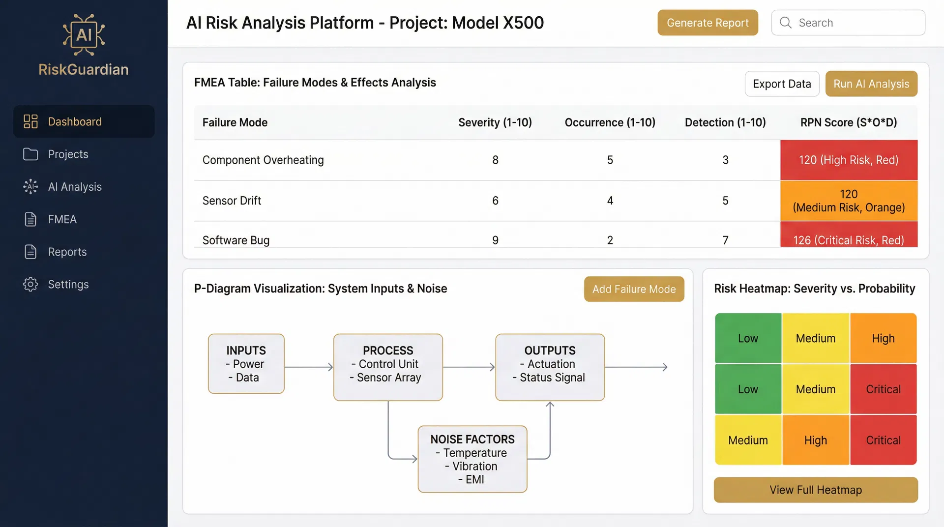Click the Add Failure Mode button
The width and height of the screenshot is (944, 527).
point(634,289)
